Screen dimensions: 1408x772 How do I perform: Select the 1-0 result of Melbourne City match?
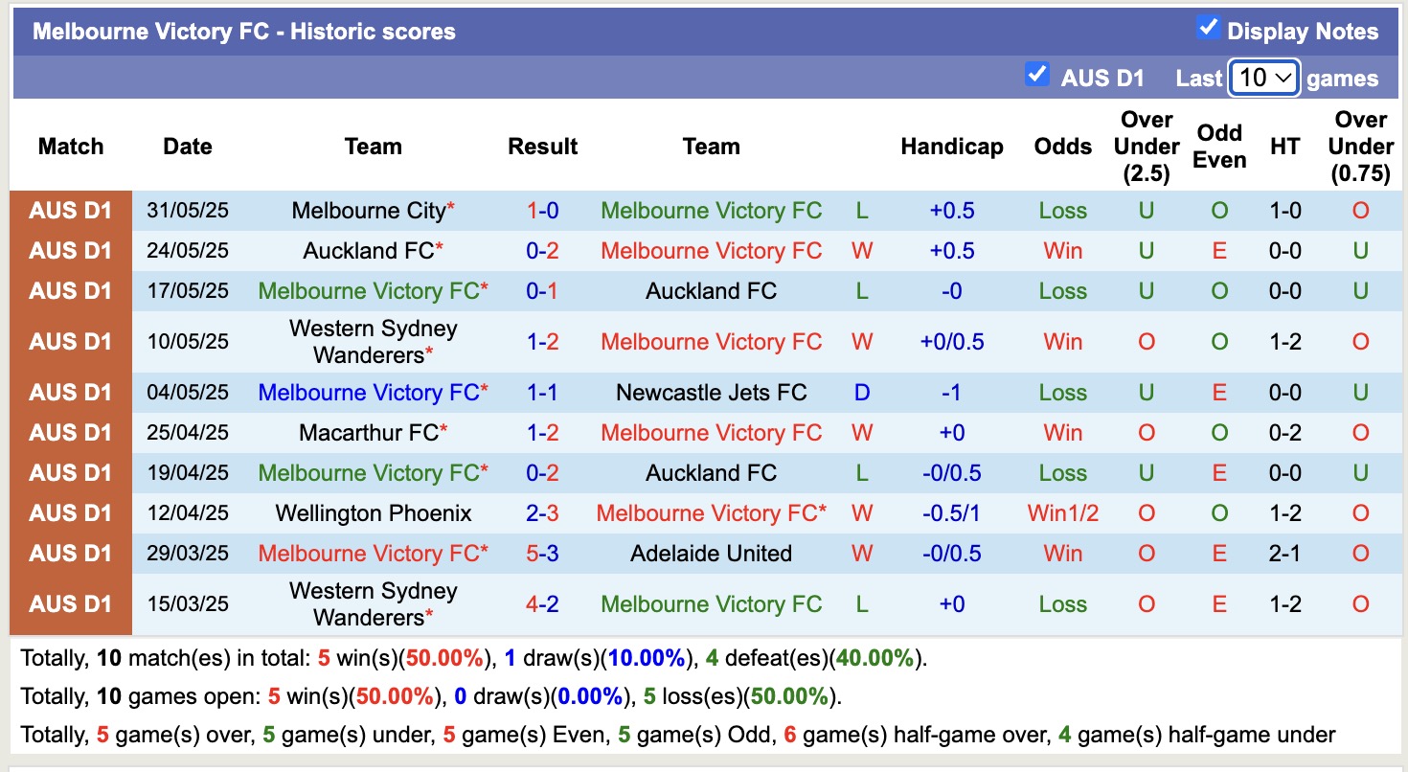[x=542, y=211]
